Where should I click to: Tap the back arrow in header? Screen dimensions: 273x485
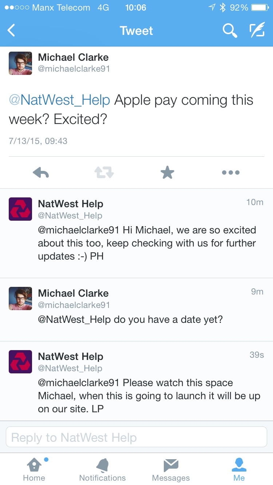(11, 31)
